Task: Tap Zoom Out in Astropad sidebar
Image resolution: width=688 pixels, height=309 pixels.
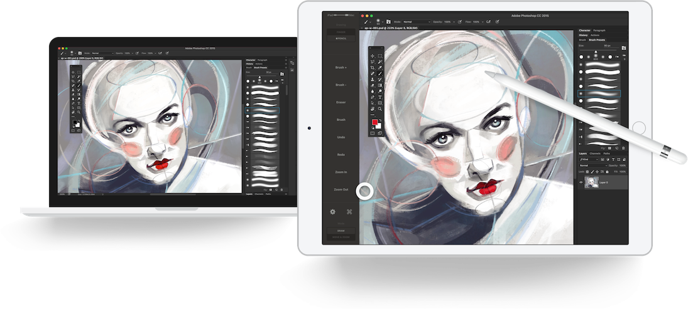Action: (341, 189)
